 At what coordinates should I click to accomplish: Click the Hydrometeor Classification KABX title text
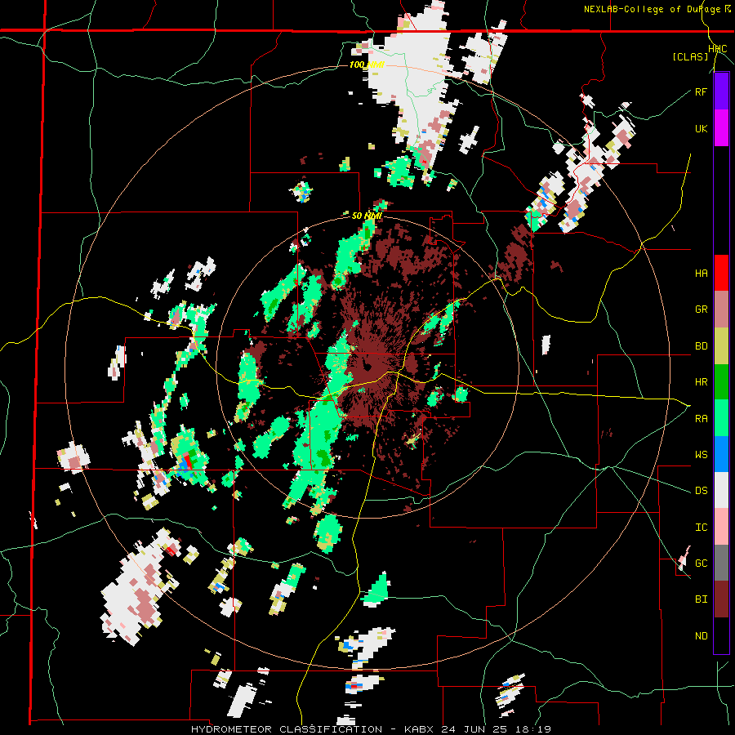tap(371, 729)
